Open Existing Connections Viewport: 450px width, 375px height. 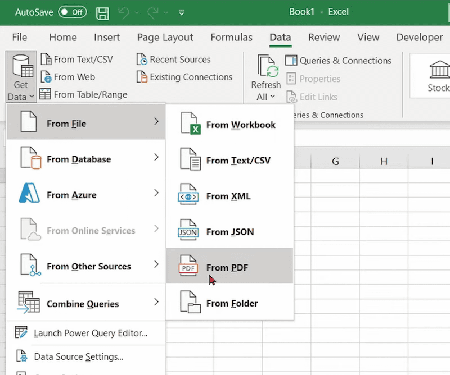pos(184,77)
